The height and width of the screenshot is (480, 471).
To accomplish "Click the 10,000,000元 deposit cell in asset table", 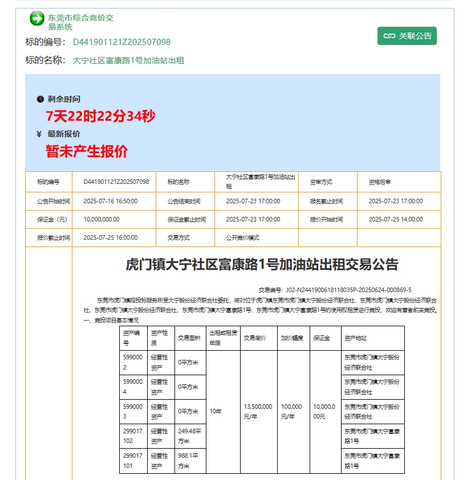I will [x=326, y=412].
